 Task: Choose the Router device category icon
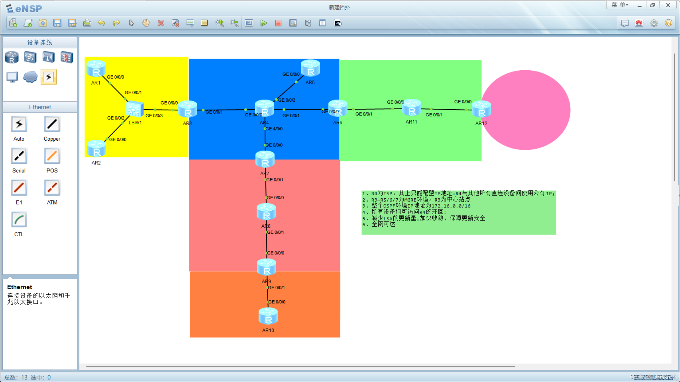(12, 57)
